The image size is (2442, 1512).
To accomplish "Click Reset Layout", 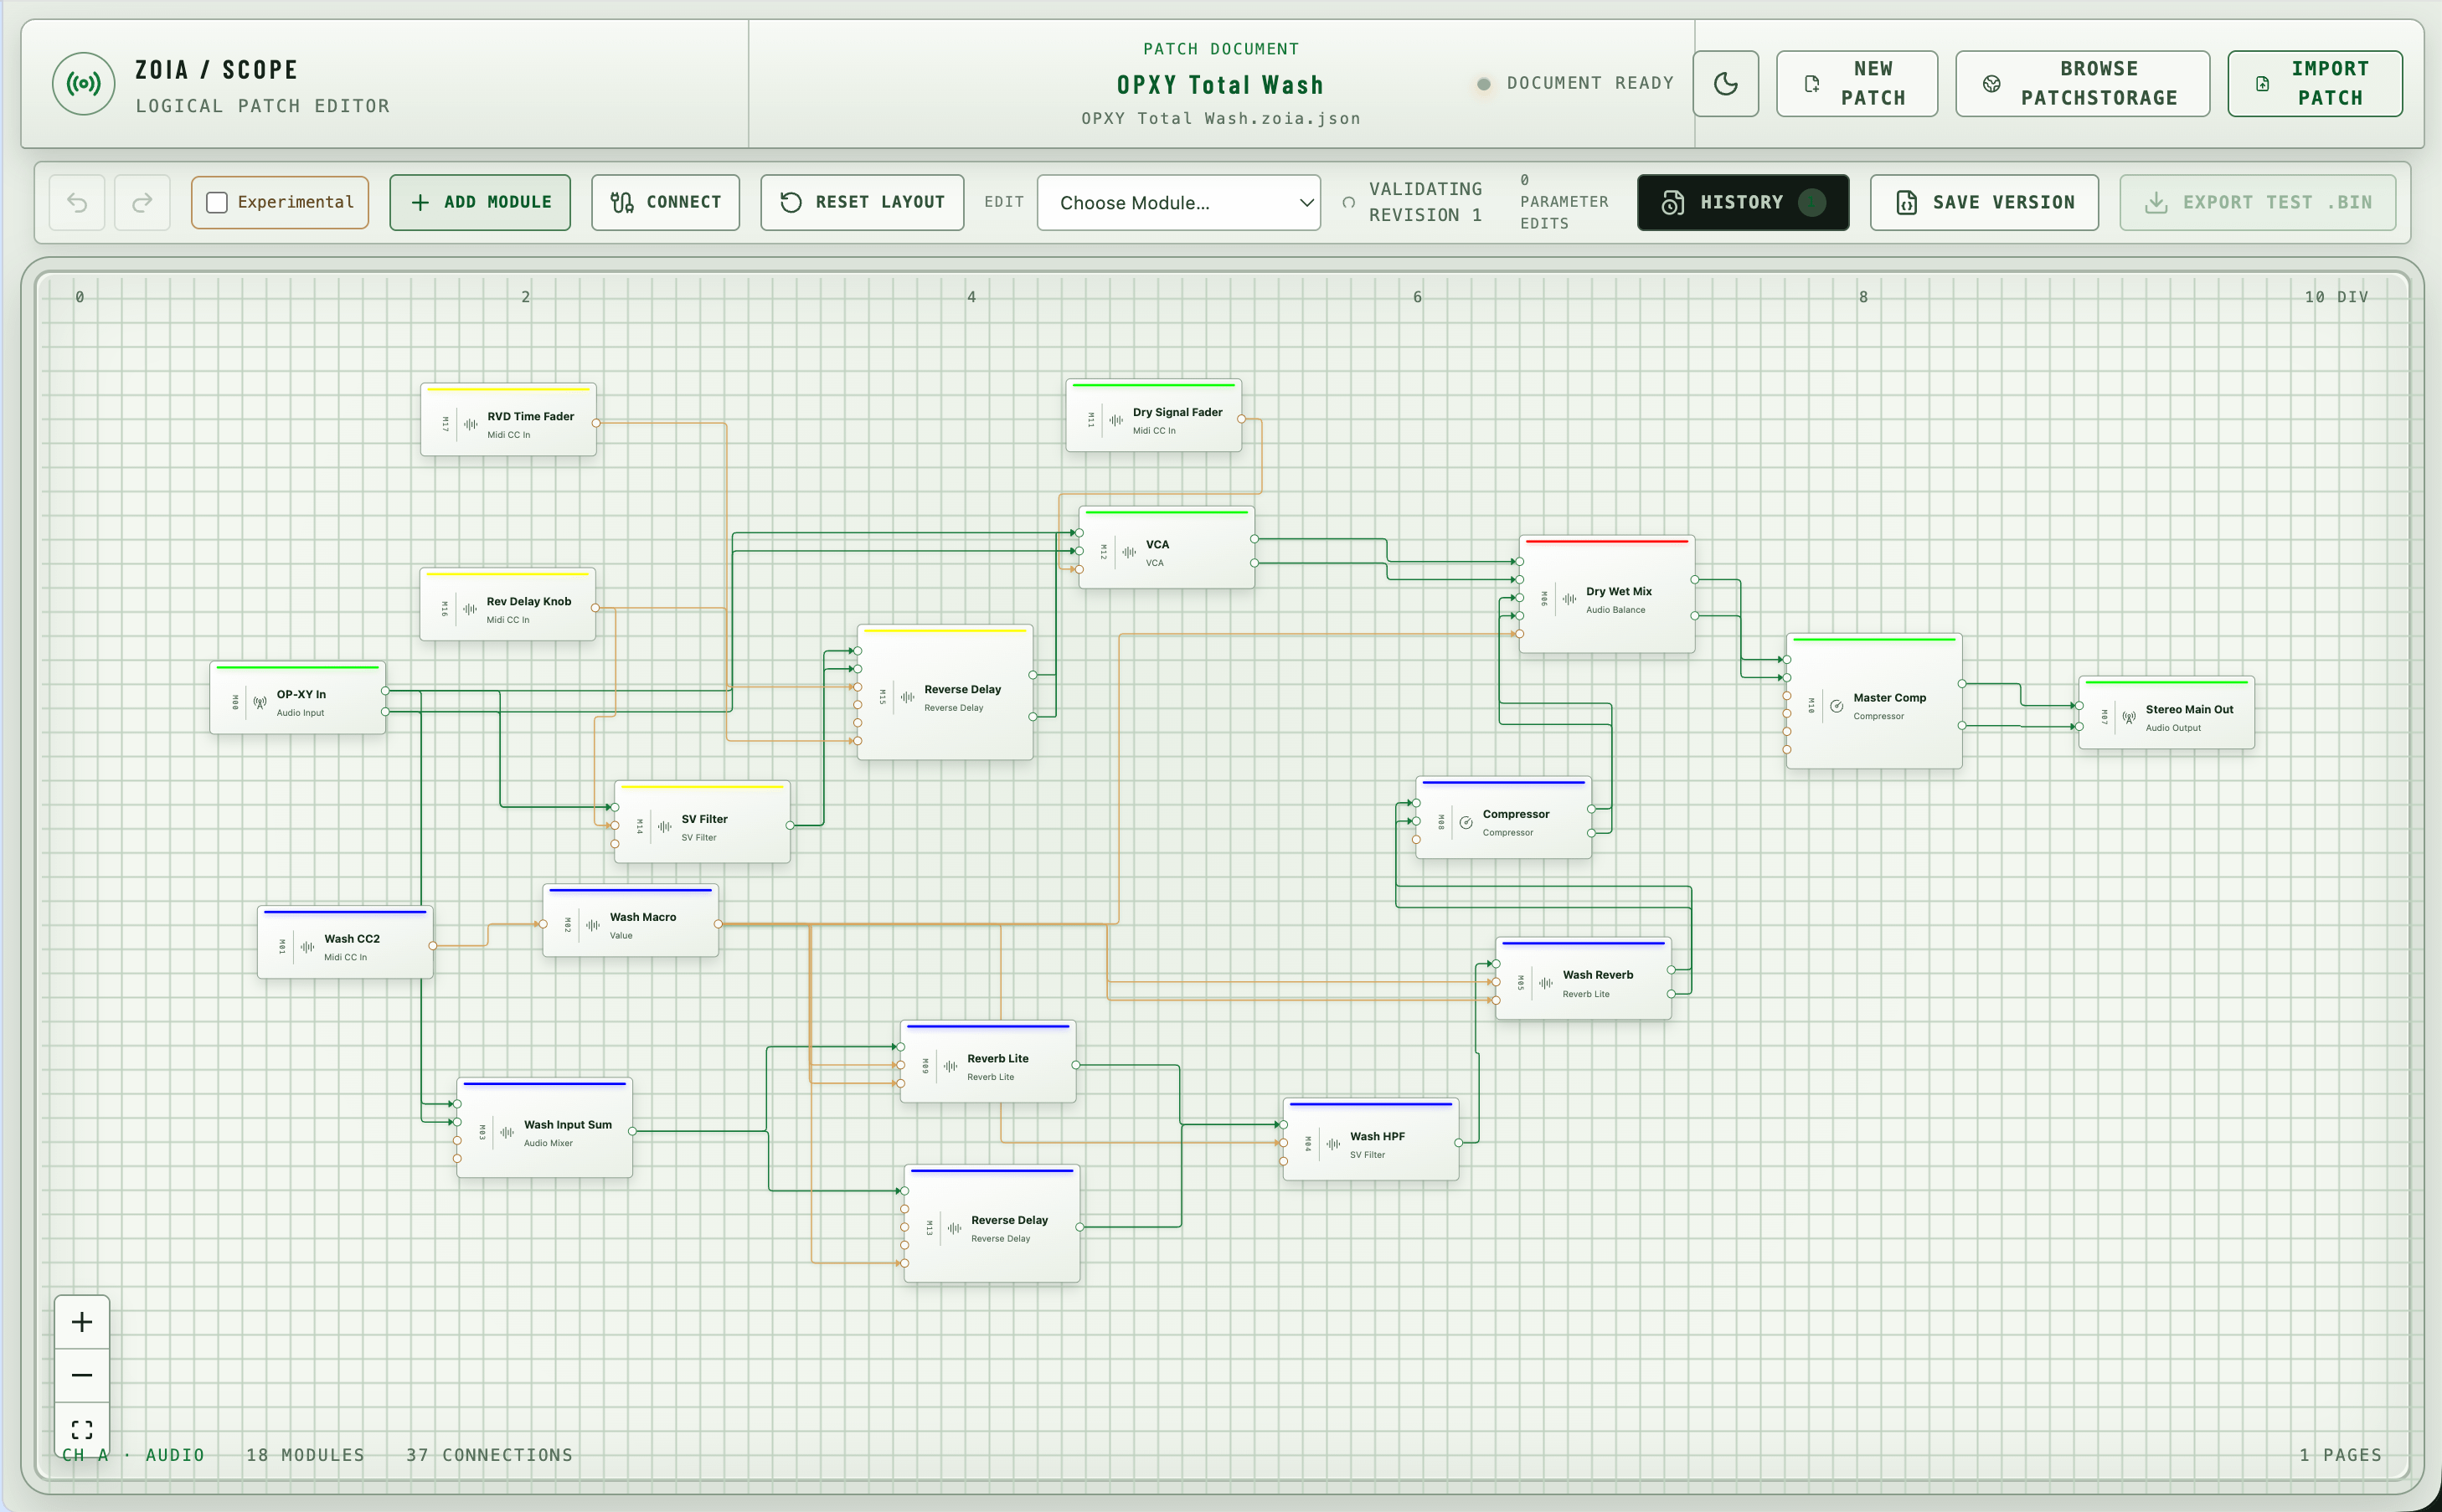I will coord(862,202).
